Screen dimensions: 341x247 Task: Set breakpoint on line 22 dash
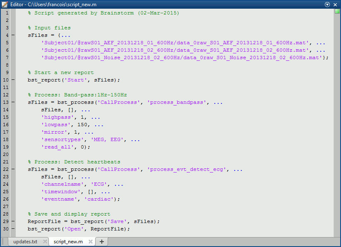(13, 170)
